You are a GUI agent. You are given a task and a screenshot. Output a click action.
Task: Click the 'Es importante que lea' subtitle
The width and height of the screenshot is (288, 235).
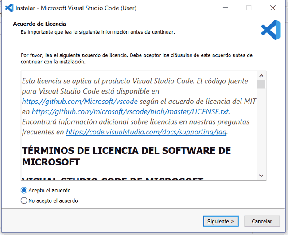98,32
